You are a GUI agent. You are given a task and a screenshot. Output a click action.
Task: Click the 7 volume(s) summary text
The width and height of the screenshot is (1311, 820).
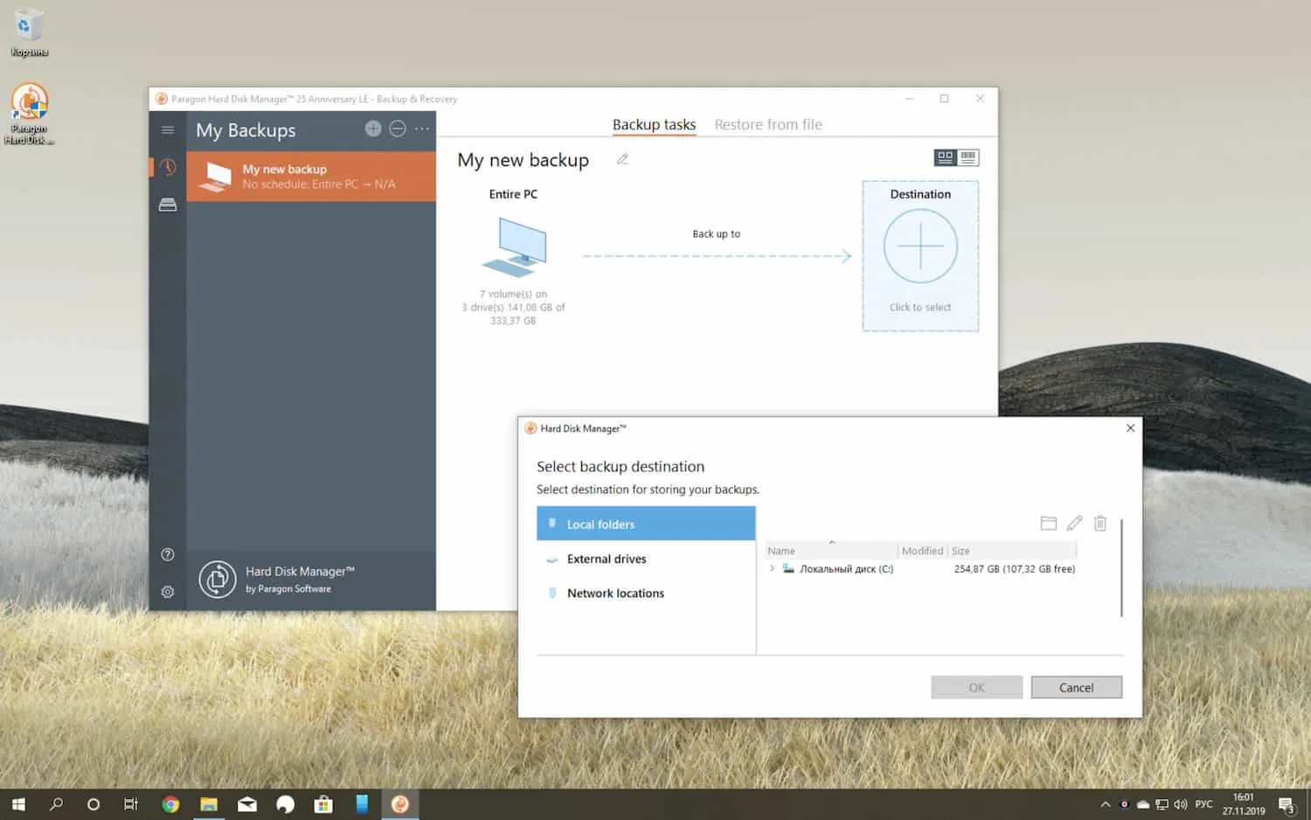[513, 308]
